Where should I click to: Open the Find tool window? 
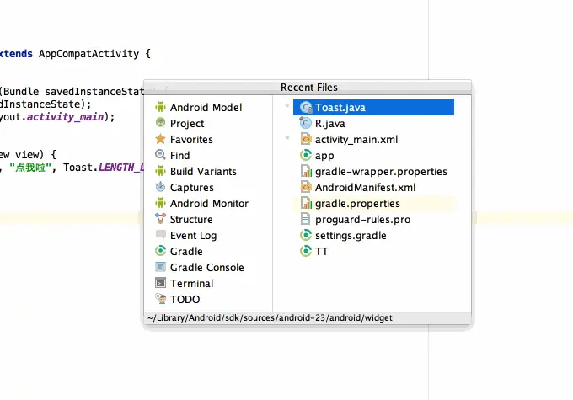point(172,155)
